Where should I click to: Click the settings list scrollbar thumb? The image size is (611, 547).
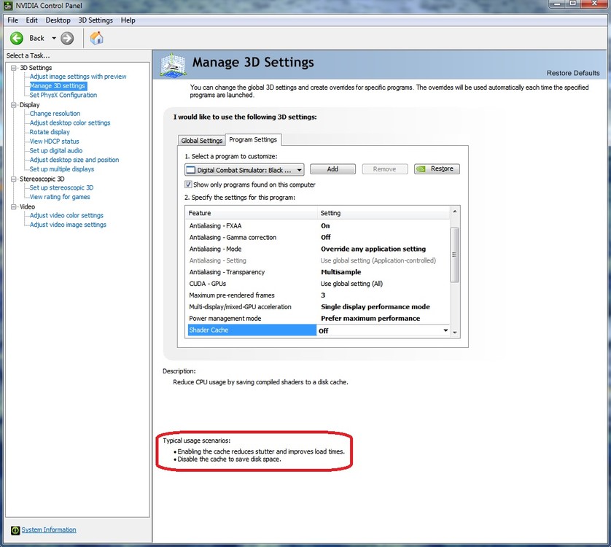click(454, 255)
